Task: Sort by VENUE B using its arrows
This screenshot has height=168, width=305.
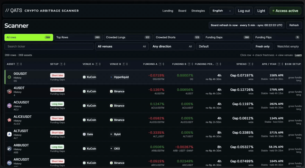Action: 127,64
